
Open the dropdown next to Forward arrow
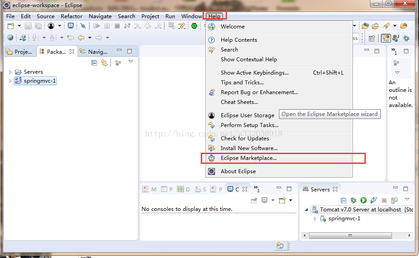[107, 38]
